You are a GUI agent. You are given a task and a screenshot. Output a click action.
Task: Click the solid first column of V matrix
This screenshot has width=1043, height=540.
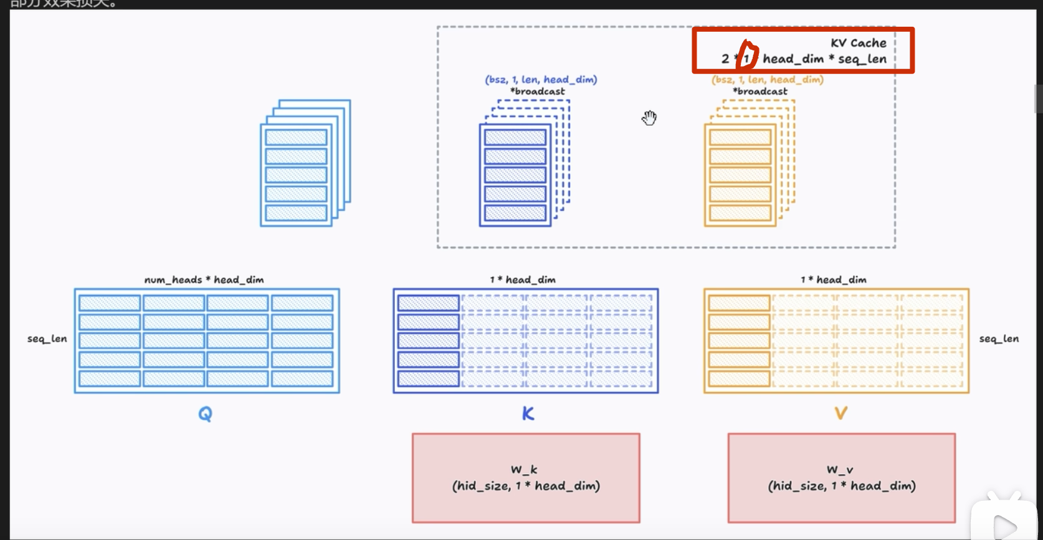(739, 341)
